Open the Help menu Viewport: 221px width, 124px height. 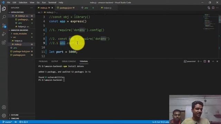click(61, 2)
